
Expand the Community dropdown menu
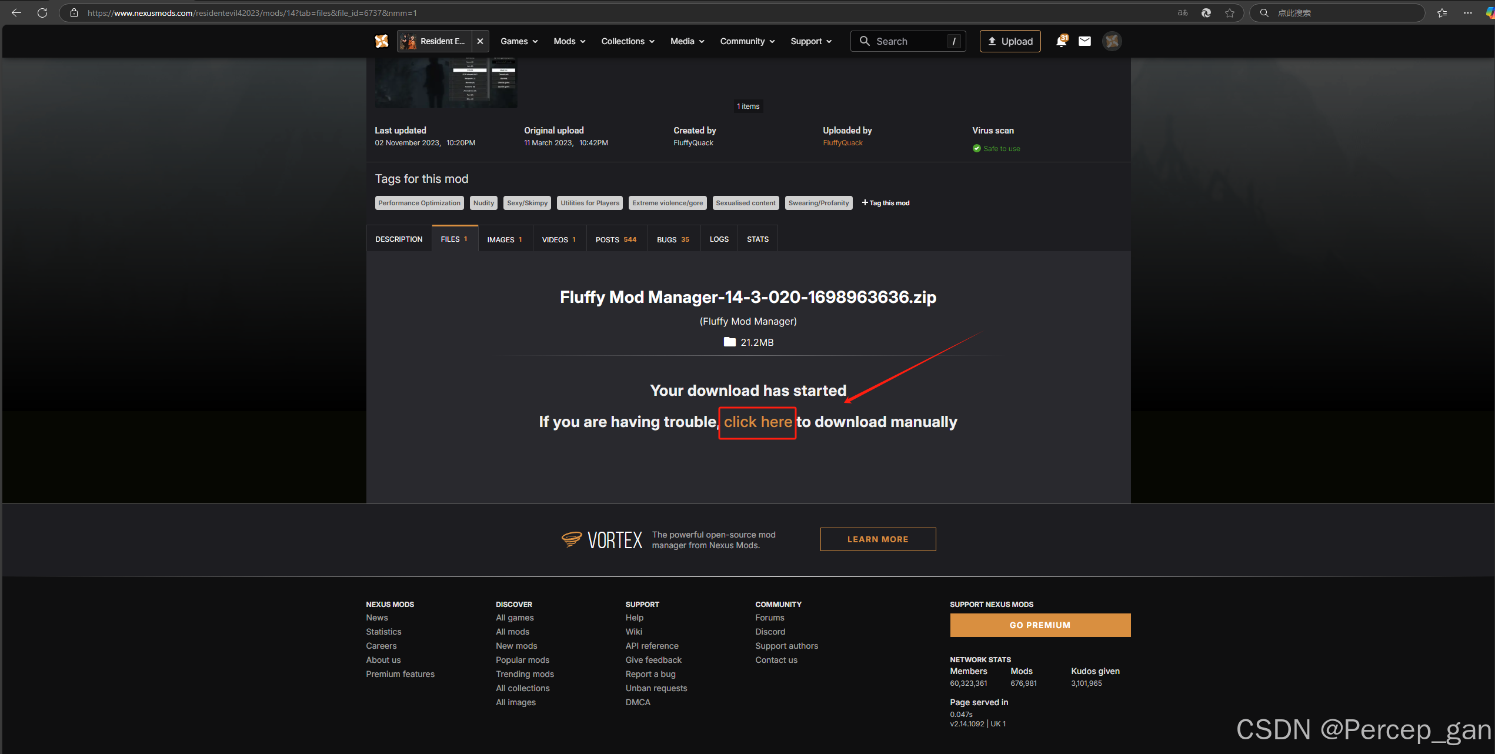(x=747, y=41)
